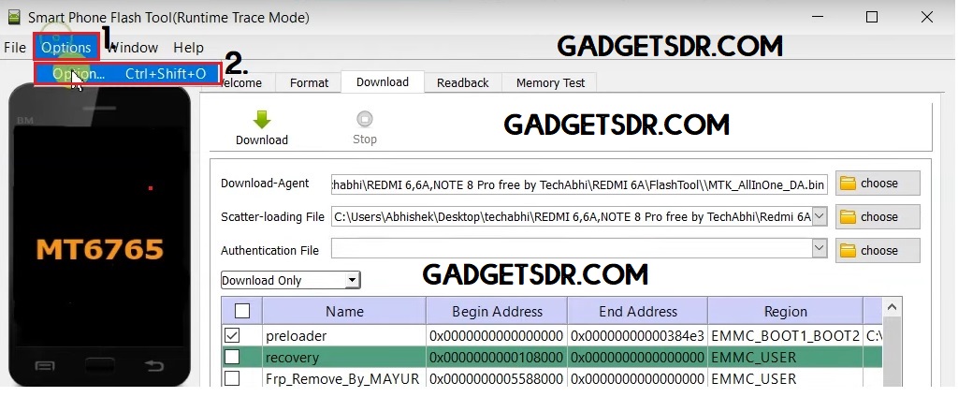Click choose button for Authentication File
This screenshot has width=958, height=397.
pyautogui.click(x=878, y=251)
